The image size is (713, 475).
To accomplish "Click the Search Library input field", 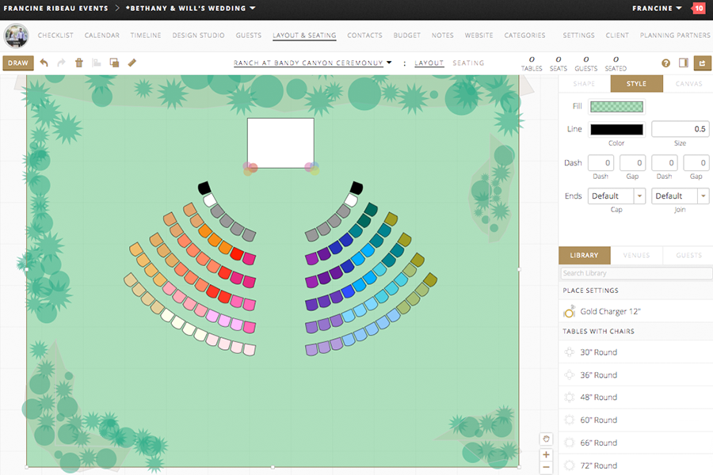I will [634, 272].
